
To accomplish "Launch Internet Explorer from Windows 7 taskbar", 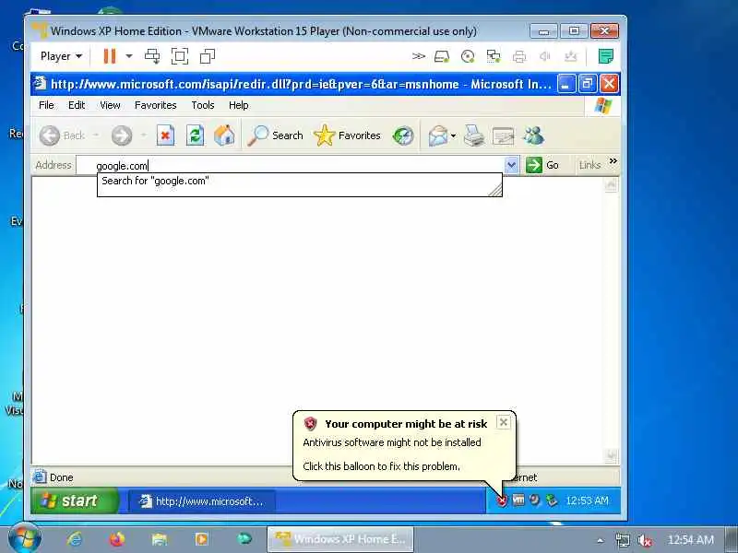I will point(75,539).
